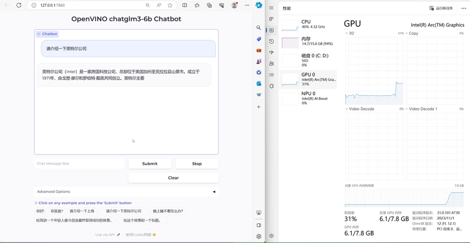Open the Copilot sidebar icon
This screenshot has width=470, height=243.
pos(258,5)
